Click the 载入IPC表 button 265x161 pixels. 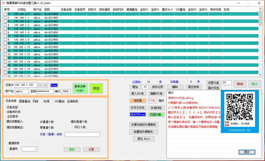coord(137,93)
